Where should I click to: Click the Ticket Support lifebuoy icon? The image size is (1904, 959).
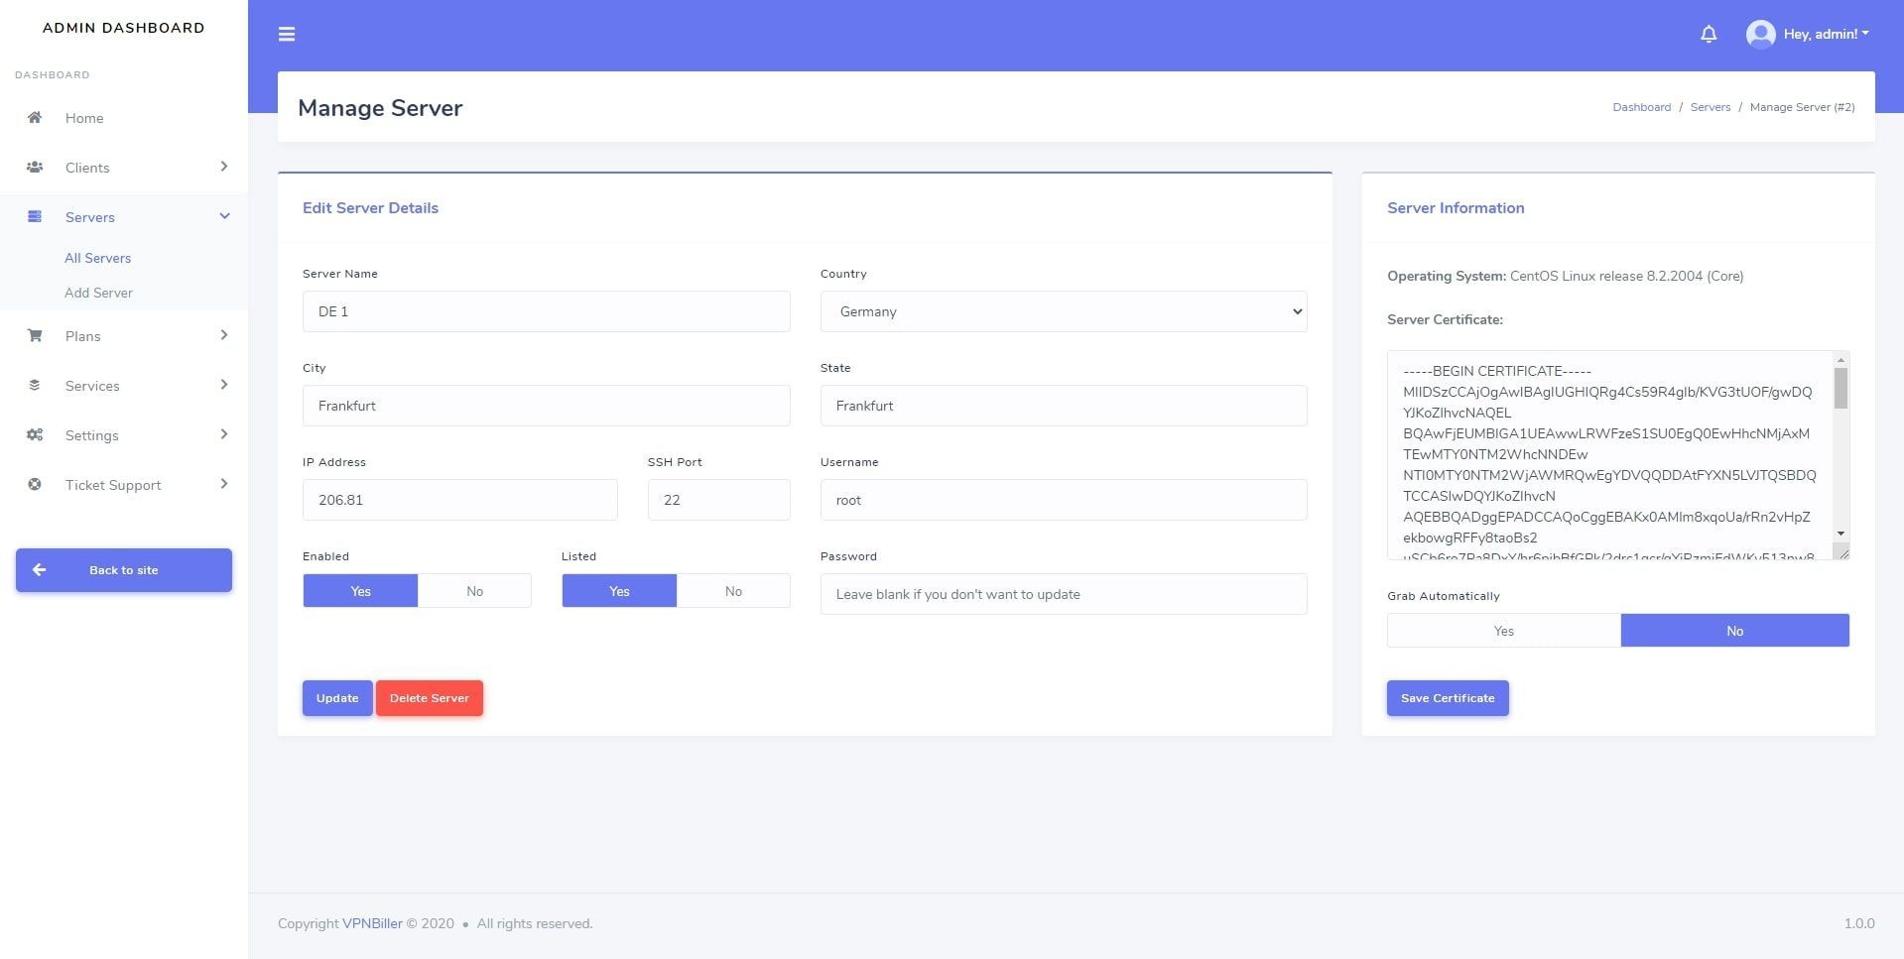click(35, 484)
